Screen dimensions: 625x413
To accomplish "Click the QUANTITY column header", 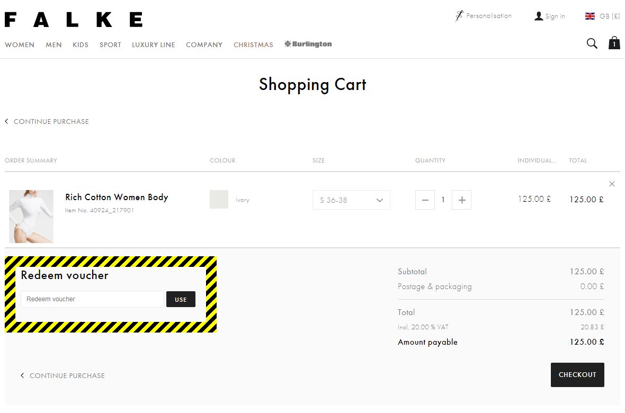I will pyautogui.click(x=431, y=160).
